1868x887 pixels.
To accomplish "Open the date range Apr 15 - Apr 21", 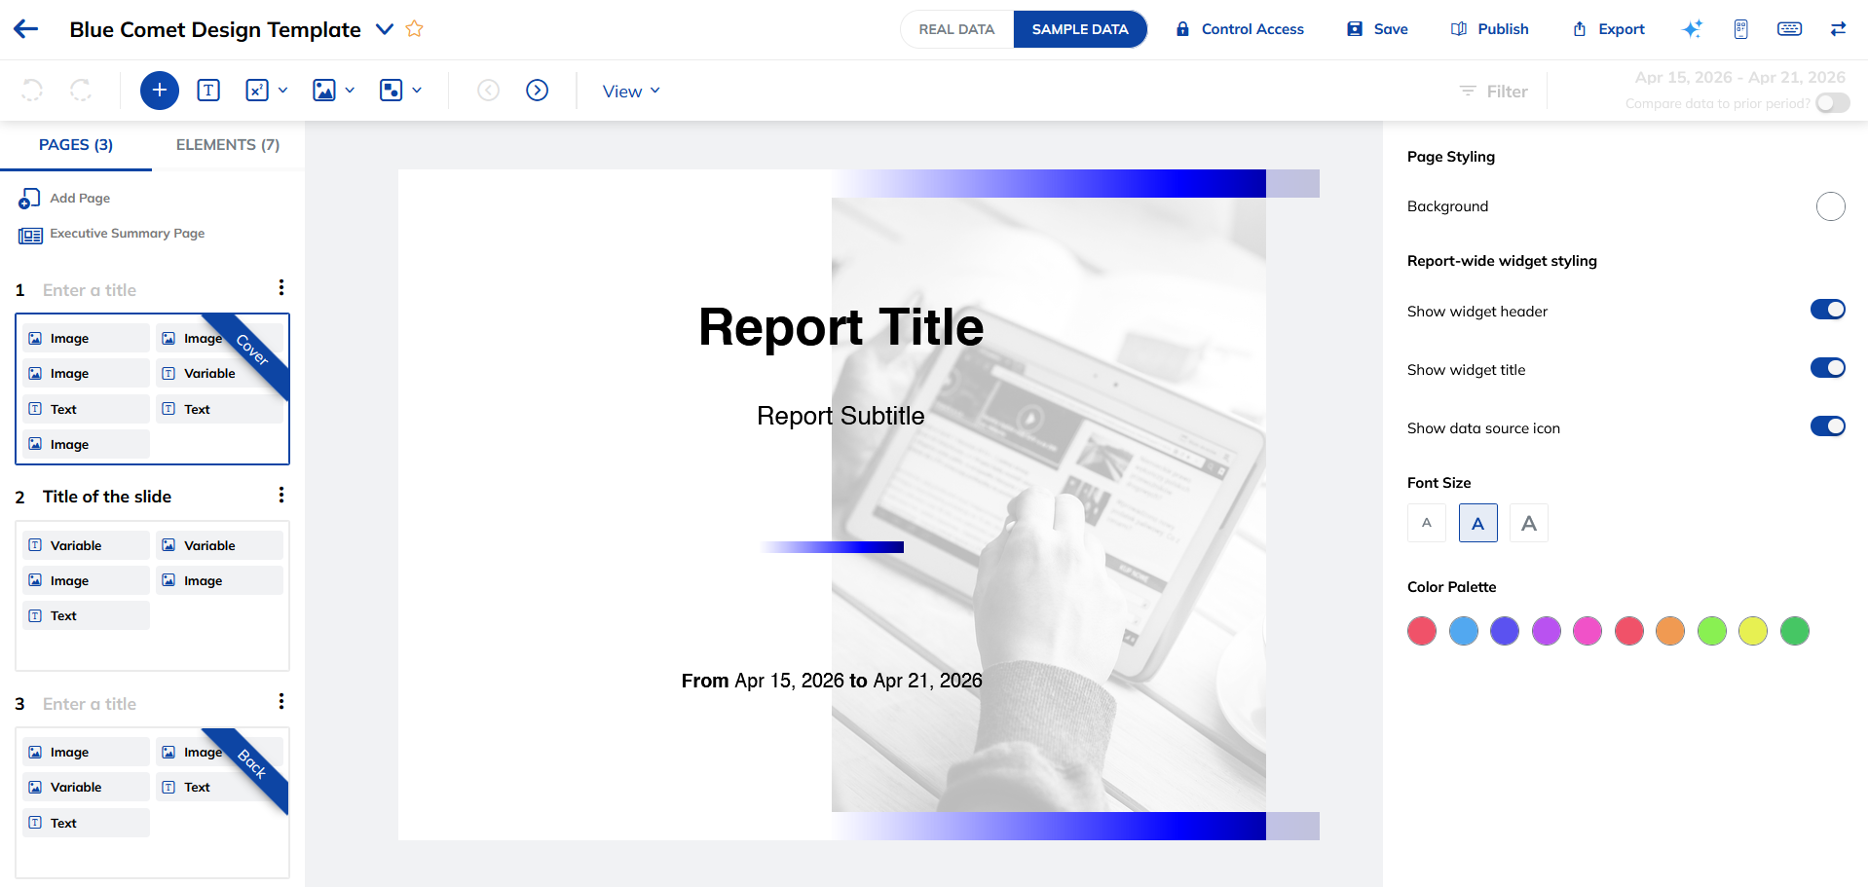I will (x=1740, y=77).
